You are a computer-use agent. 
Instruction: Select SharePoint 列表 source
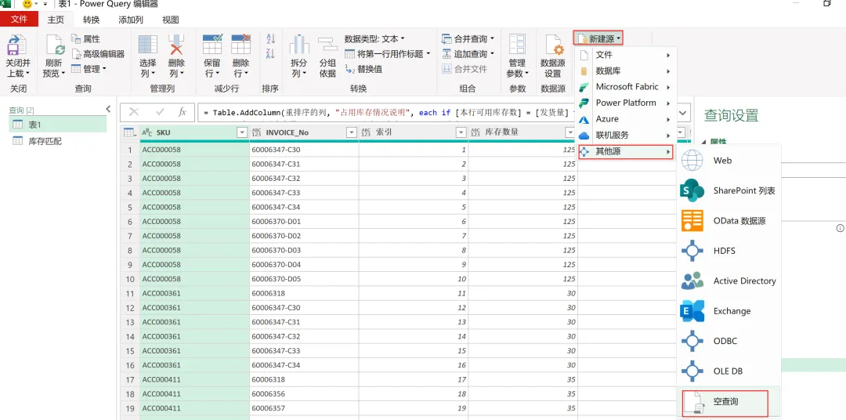[728, 190]
